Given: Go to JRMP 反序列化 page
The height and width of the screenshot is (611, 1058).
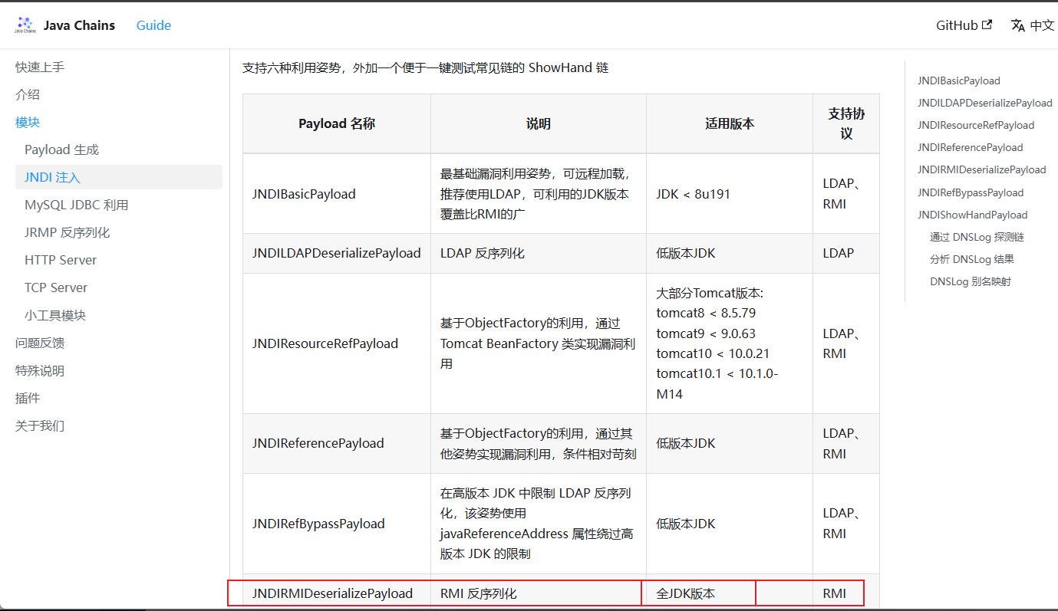Looking at the screenshot, I should coord(68,233).
